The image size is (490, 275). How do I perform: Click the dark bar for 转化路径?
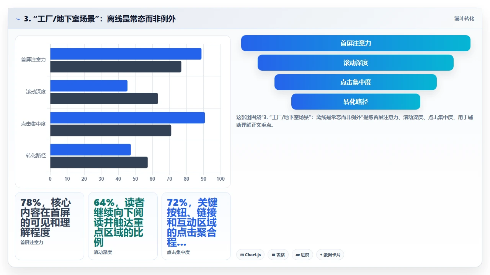99,162
